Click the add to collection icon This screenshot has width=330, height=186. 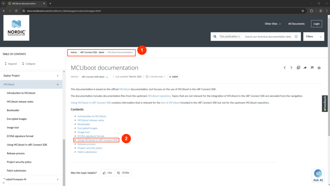click(x=298, y=68)
